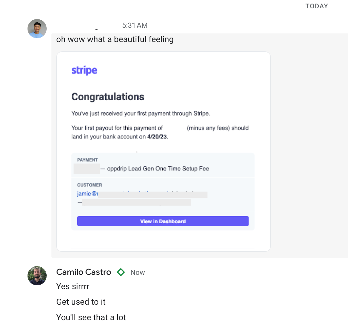348x336 pixels.
Task: Click the Congratulations heading in the email
Action: pos(108,97)
